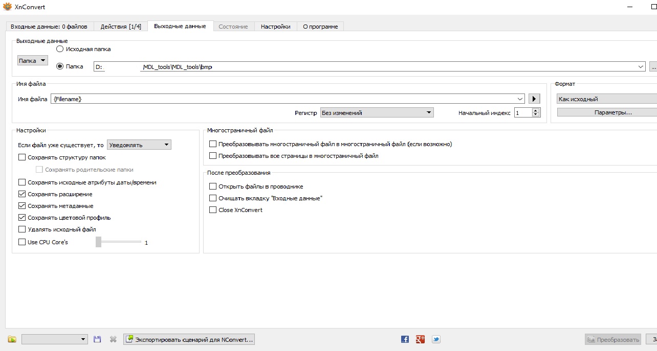
Task: Open the script folder icon at bottom left
Action: (12, 339)
